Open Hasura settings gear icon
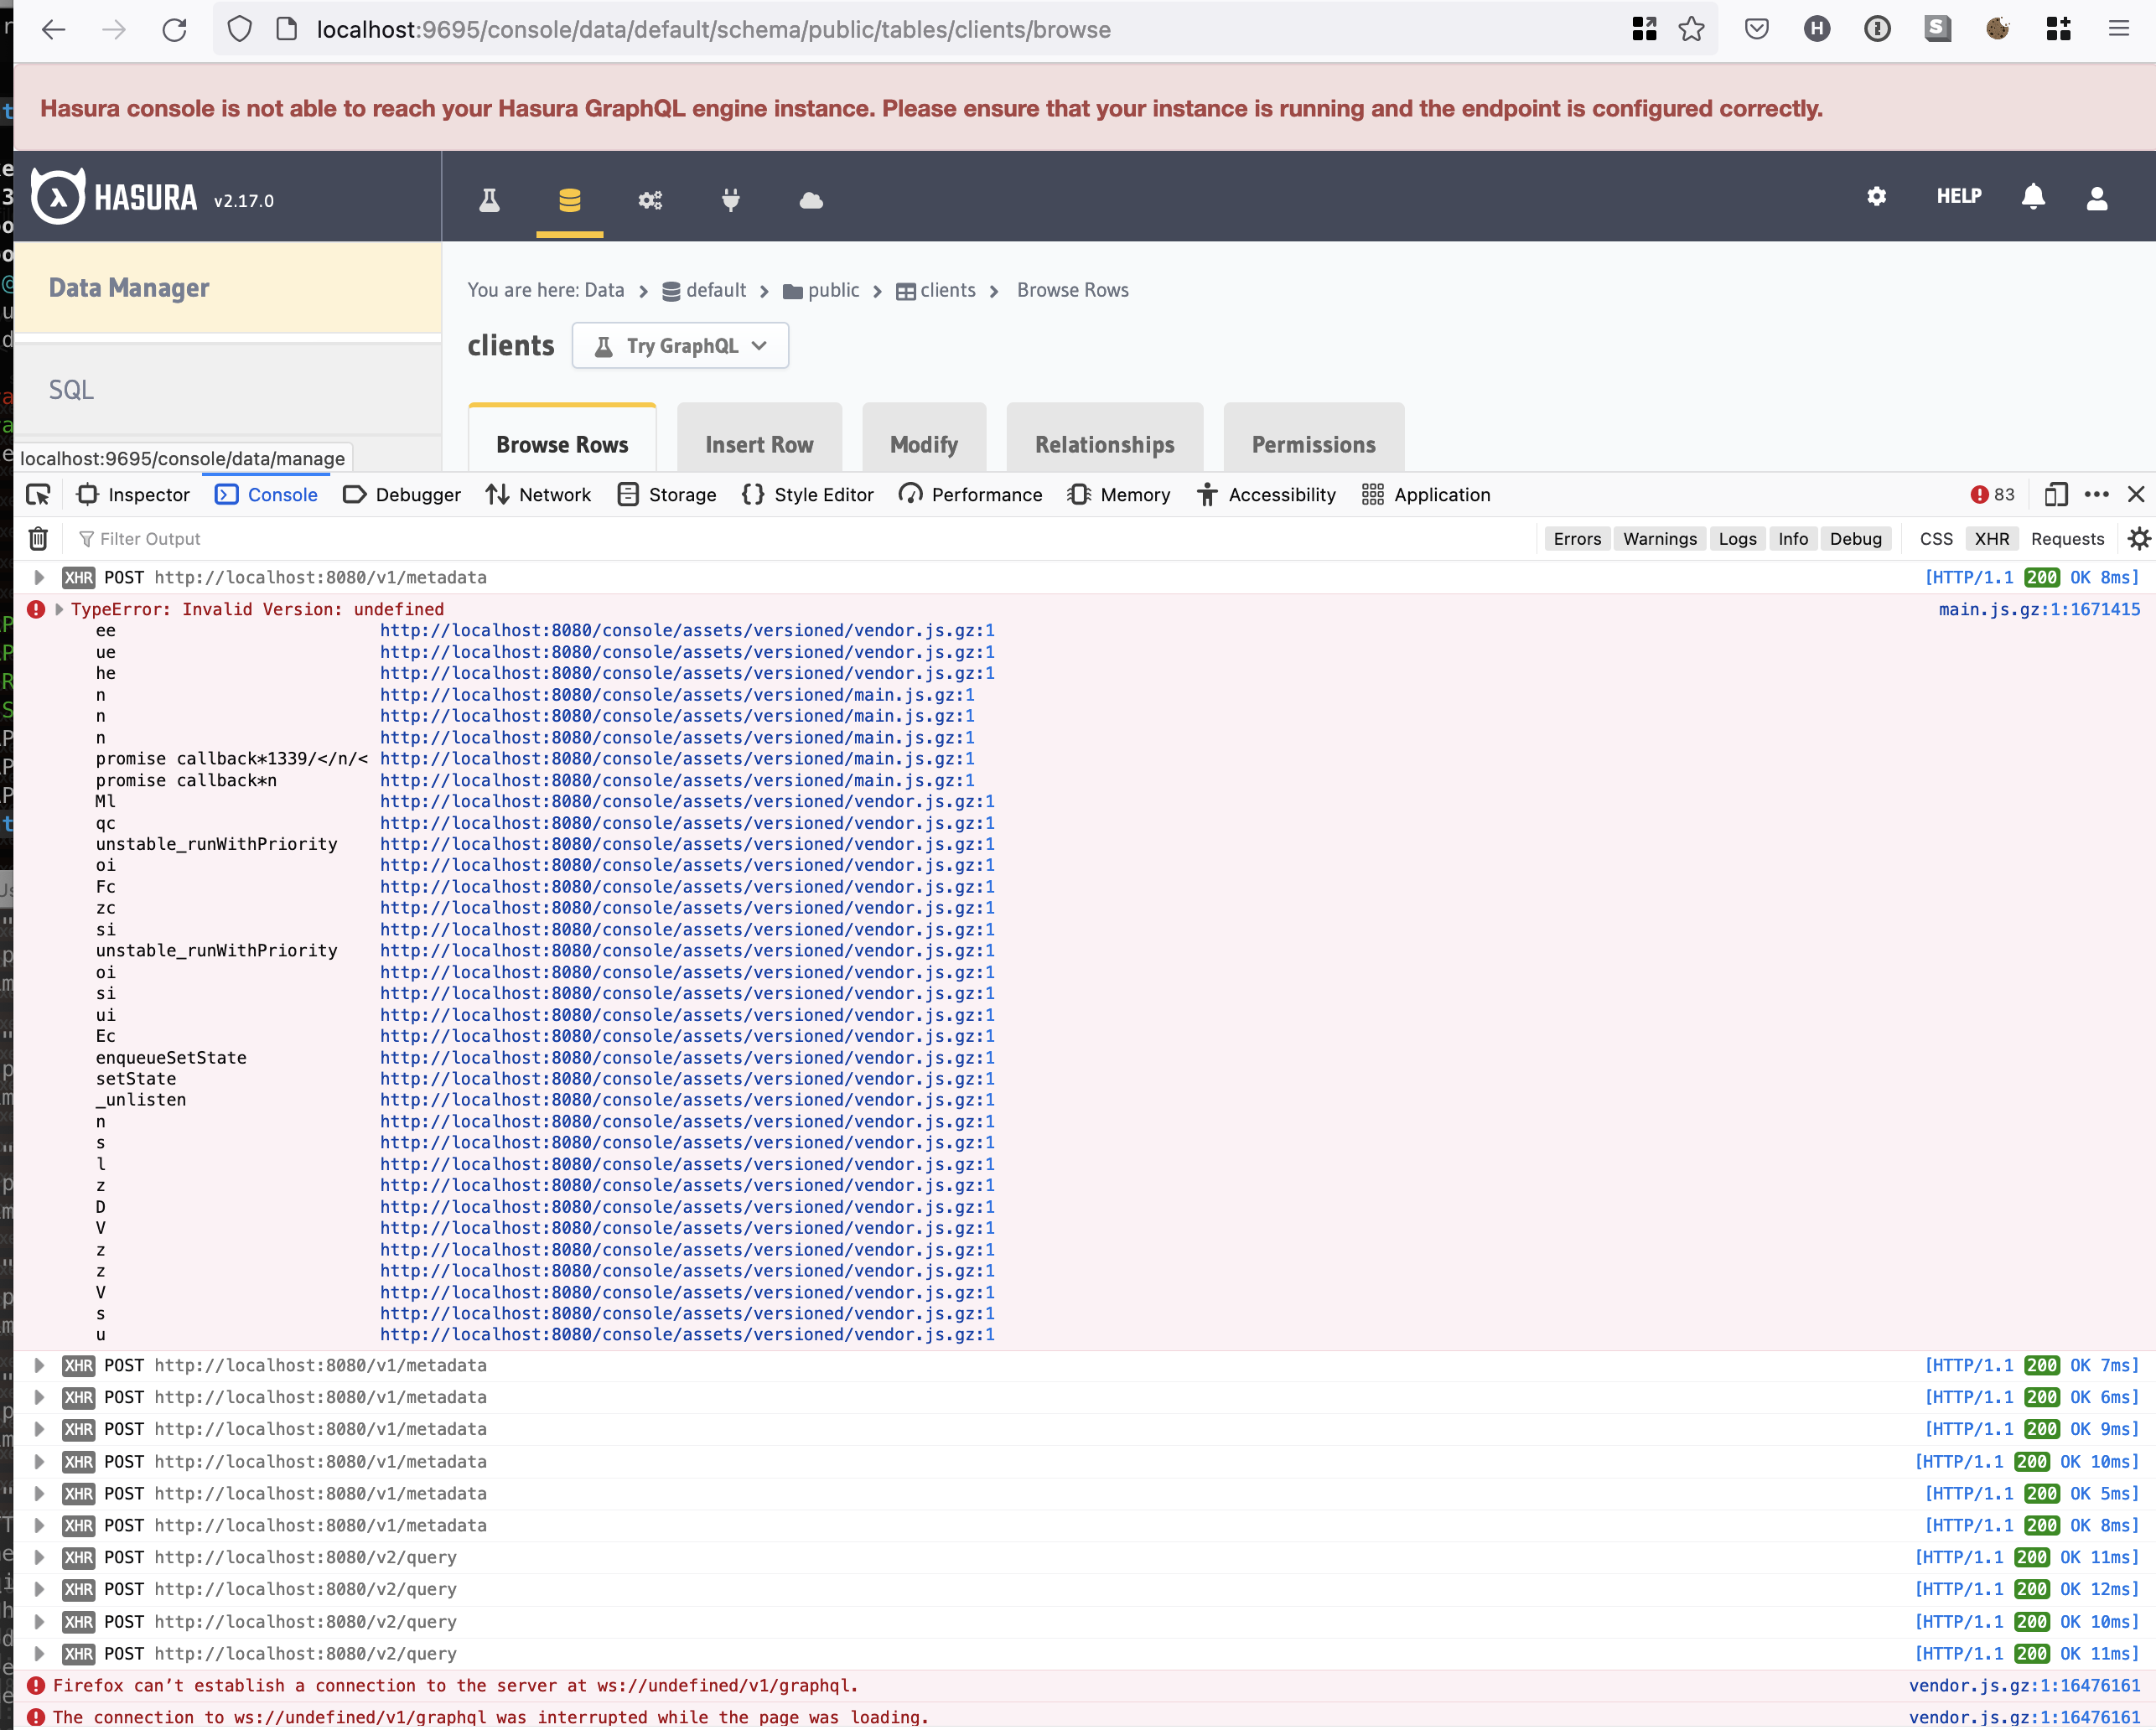The height and width of the screenshot is (1730, 2156). (1876, 196)
